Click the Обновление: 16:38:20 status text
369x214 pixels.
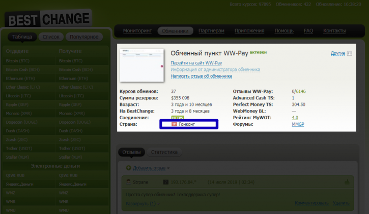(x=338, y=4)
